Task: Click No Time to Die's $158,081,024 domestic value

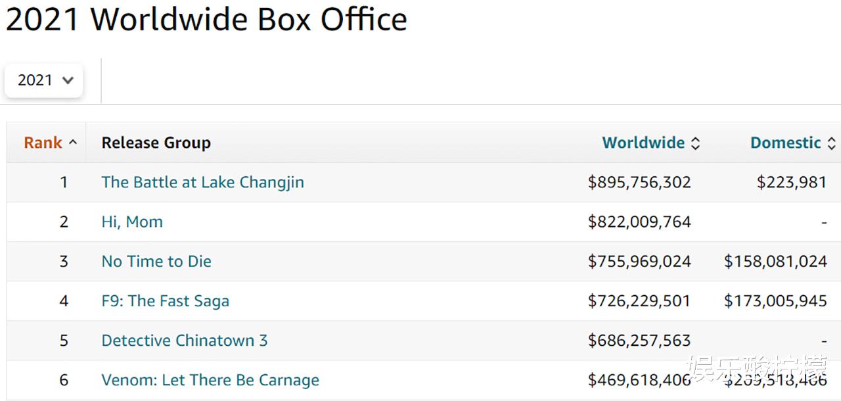Action: pyautogui.click(x=775, y=261)
